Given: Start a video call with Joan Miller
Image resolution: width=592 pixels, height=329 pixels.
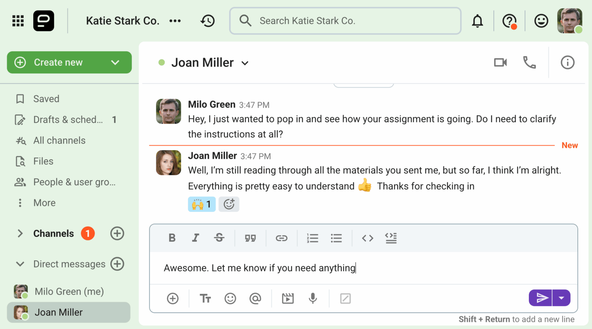Looking at the screenshot, I should [500, 62].
